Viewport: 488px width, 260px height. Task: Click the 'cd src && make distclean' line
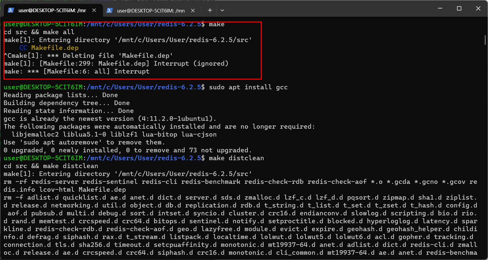(51, 166)
